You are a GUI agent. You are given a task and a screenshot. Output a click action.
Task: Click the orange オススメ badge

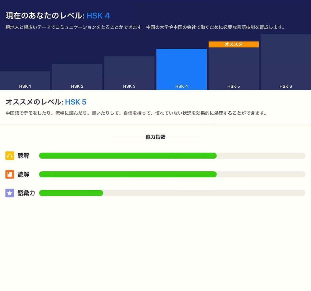click(x=234, y=44)
